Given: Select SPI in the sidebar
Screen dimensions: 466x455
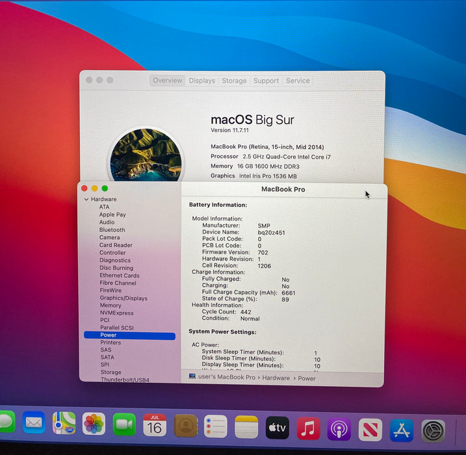Looking at the screenshot, I should (x=105, y=365).
